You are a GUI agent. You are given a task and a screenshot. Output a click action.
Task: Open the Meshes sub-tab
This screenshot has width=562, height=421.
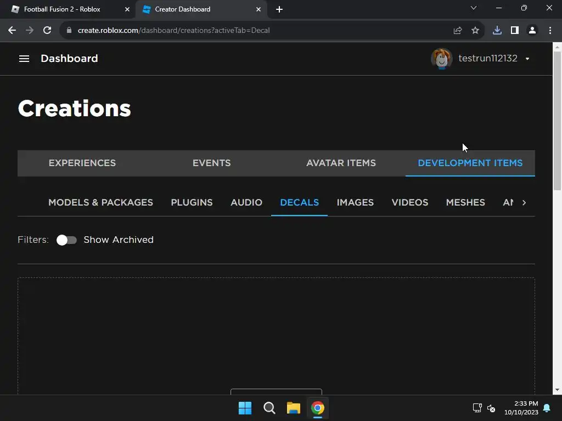coord(465,203)
